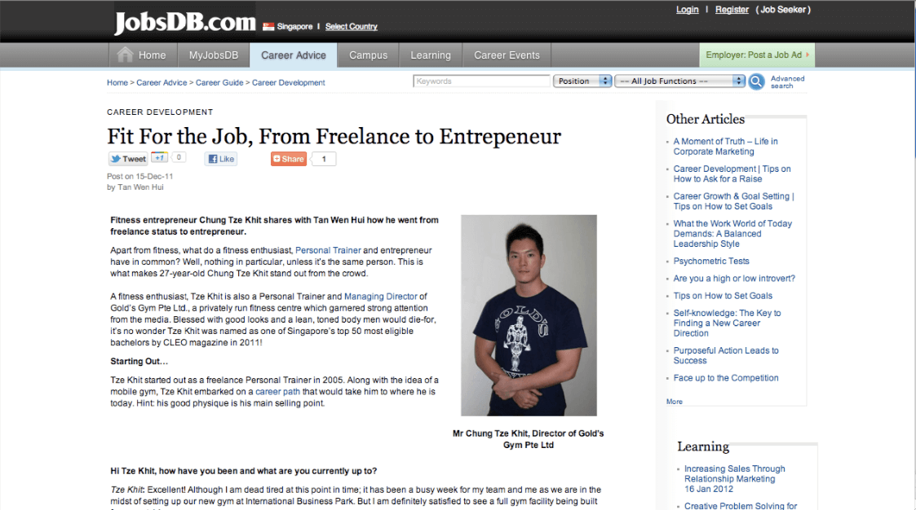Click the Home house icon in navigation
This screenshot has width=916, height=510.
[x=125, y=55]
